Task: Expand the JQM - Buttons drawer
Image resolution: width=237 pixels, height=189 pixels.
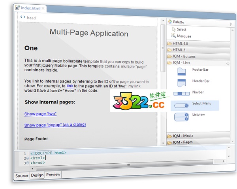Action: 198,57
